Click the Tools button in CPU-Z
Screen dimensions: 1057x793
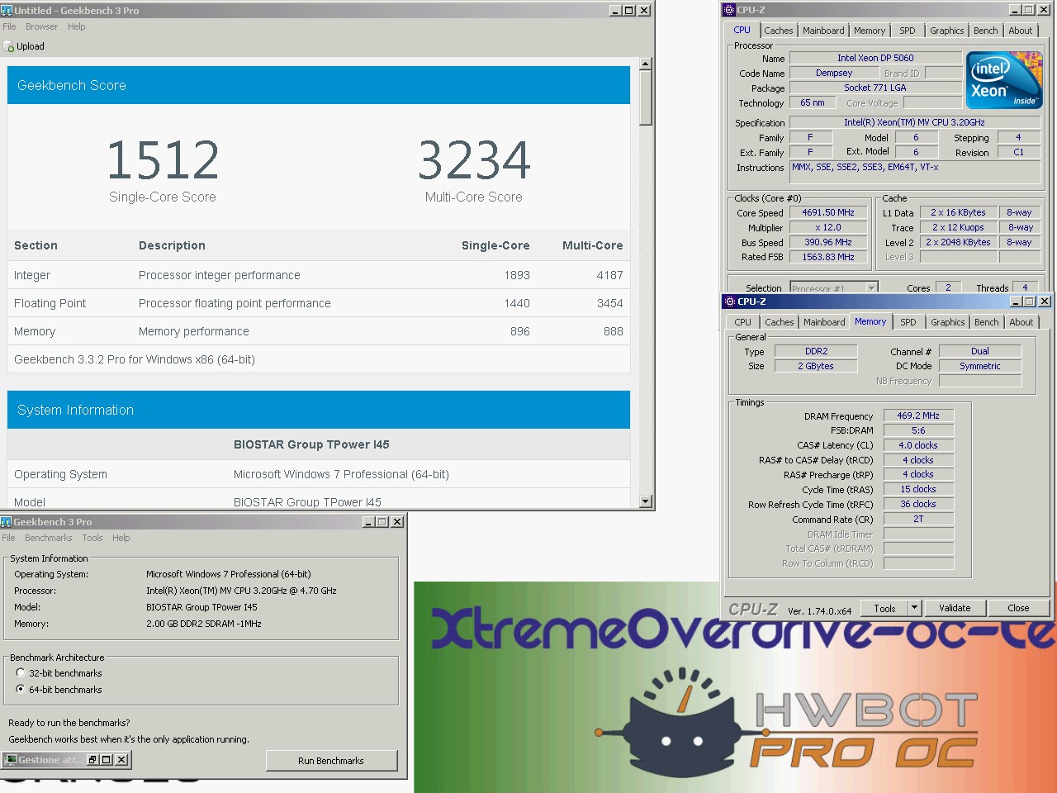click(x=884, y=608)
